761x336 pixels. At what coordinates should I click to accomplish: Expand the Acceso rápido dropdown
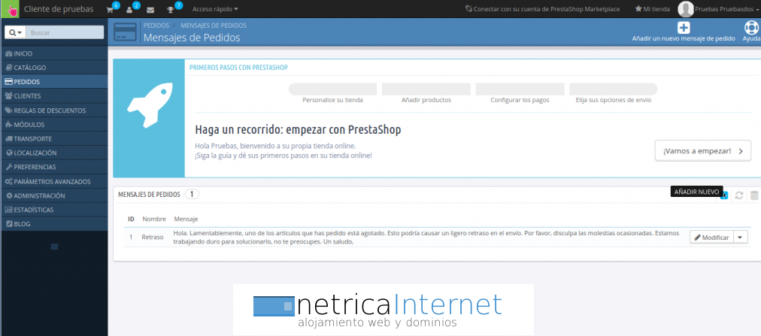(x=215, y=10)
